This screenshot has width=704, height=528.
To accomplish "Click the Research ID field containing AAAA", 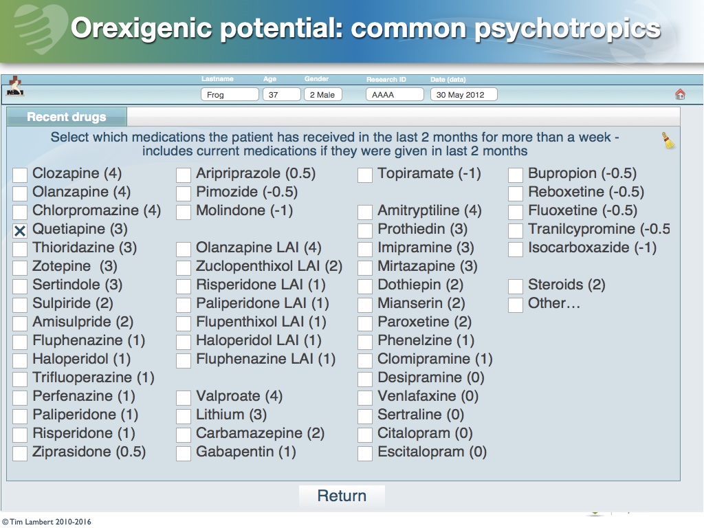I will click(x=395, y=94).
